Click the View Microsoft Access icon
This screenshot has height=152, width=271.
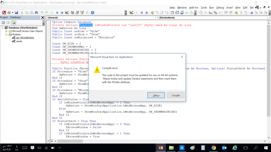[x=4, y=13]
